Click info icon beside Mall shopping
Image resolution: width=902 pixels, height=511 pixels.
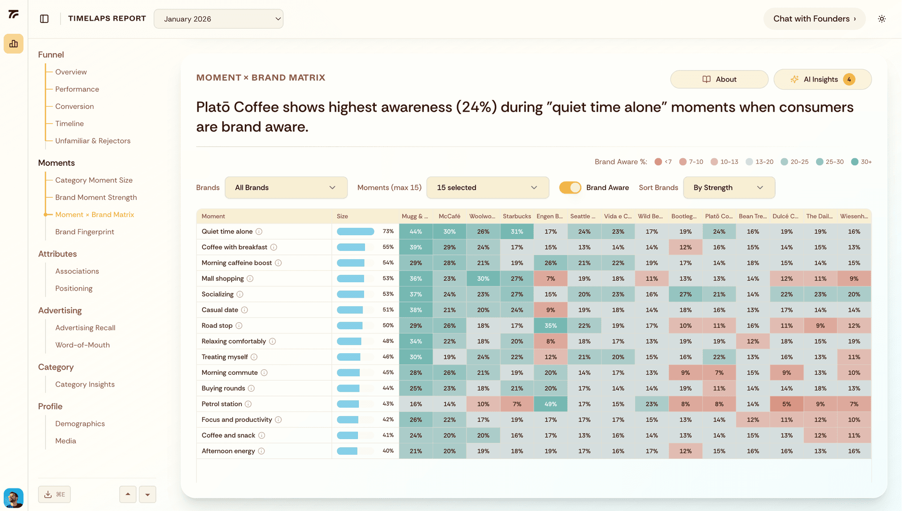pos(250,279)
